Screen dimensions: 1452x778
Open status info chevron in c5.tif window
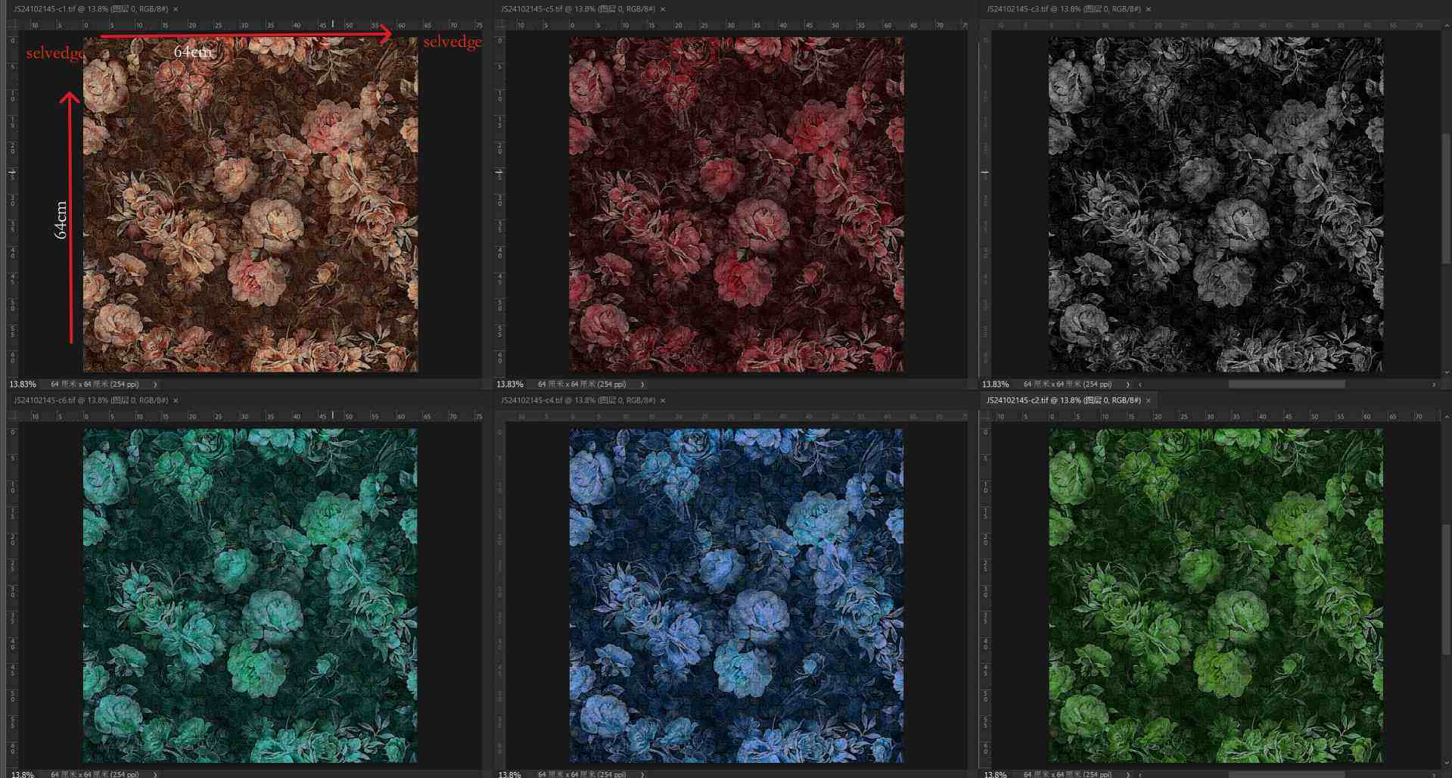[642, 384]
